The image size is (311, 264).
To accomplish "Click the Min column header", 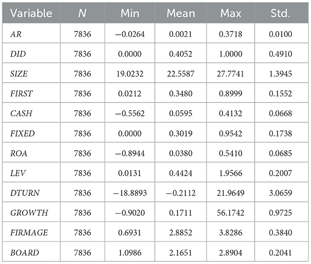I will 130,13.
